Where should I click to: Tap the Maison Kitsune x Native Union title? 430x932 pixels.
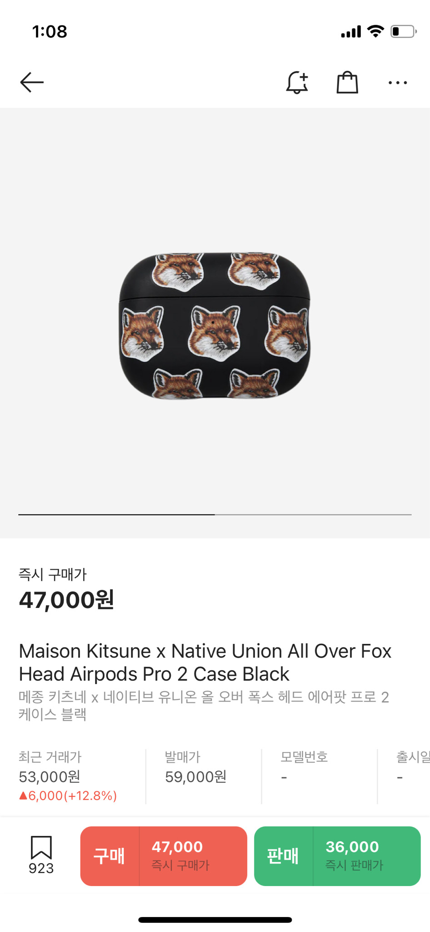pyautogui.click(x=205, y=662)
